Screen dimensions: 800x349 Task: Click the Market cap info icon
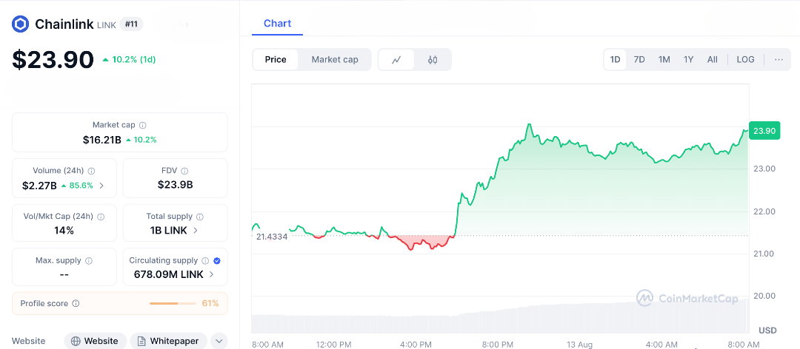143,125
